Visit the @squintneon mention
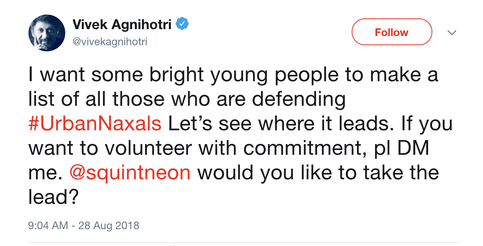The height and width of the screenshot is (246, 483). (x=130, y=172)
